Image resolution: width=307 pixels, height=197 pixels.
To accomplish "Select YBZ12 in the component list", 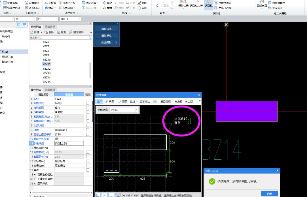I will click(x=46, y=68).
